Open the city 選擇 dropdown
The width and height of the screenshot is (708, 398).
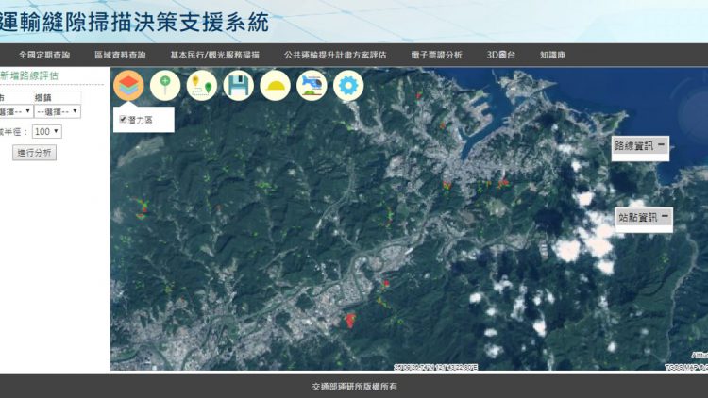15,111
